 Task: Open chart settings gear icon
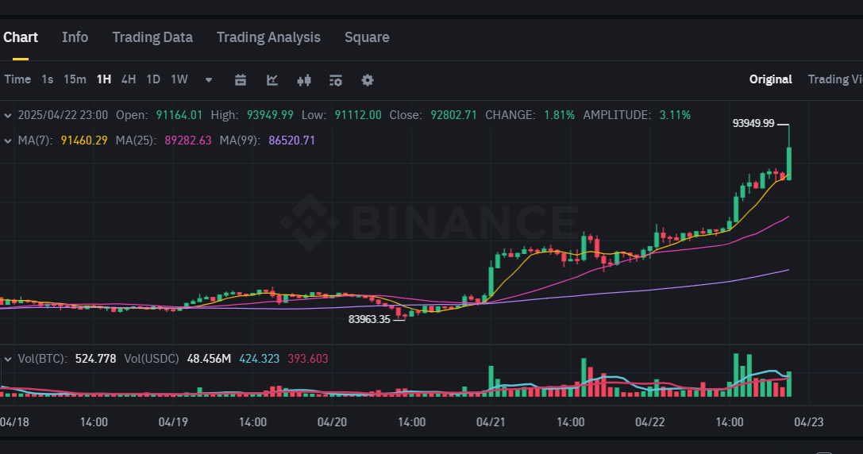point(368,80)
